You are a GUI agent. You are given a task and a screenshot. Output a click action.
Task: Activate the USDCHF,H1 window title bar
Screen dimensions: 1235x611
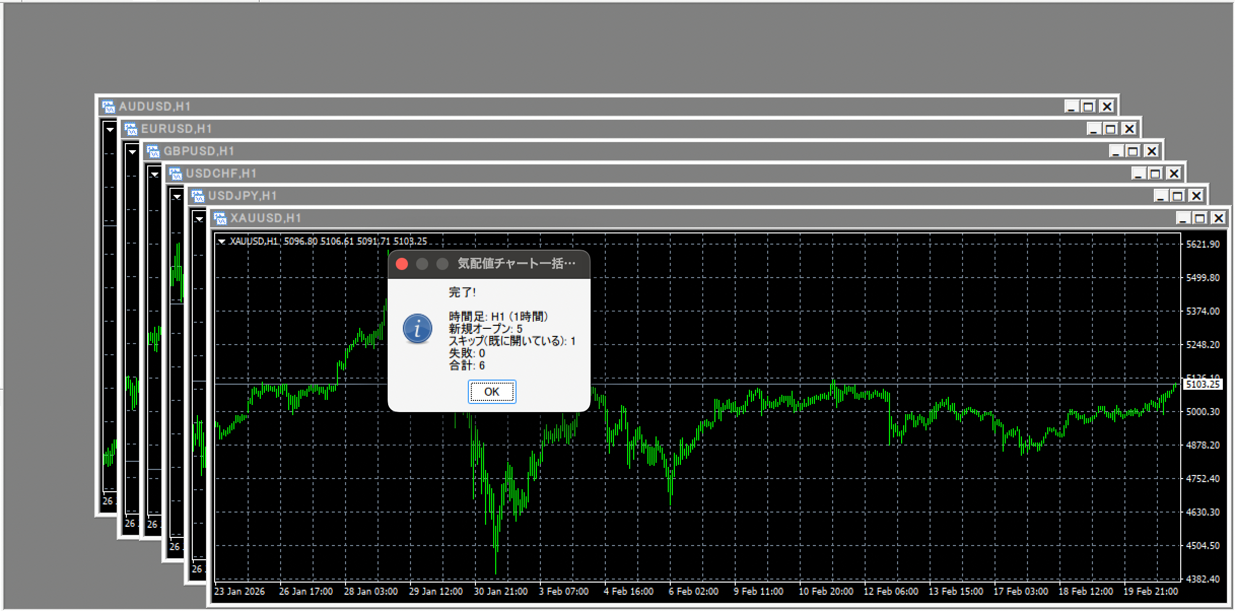[x=609, y=174]
